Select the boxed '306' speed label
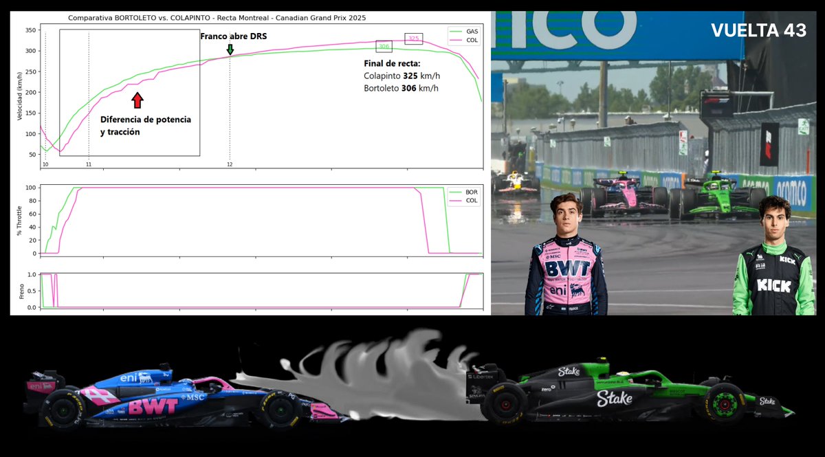Screen dimensions: 825x457 click(384, 47)
